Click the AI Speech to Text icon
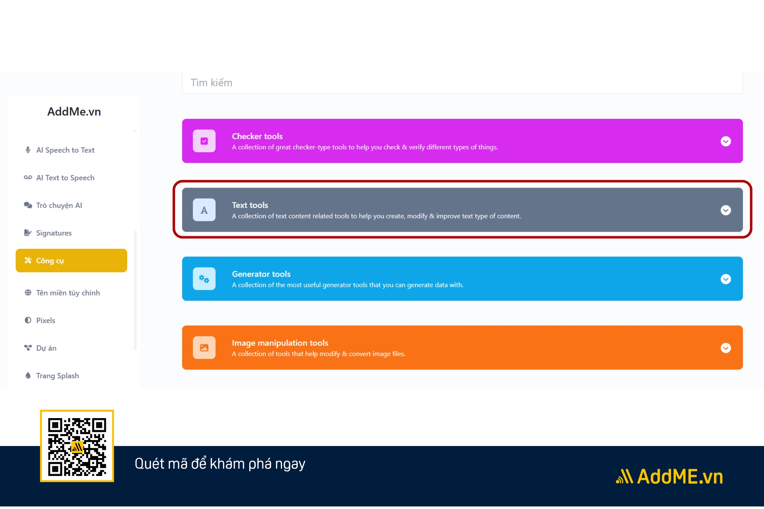Screen dimensions: 764x509 pyautogui.click(x=28, y=149)
